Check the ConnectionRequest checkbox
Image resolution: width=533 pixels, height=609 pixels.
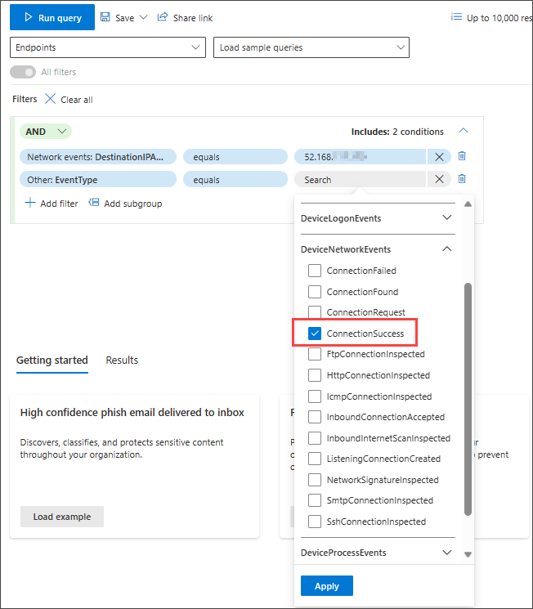[314, 312]
